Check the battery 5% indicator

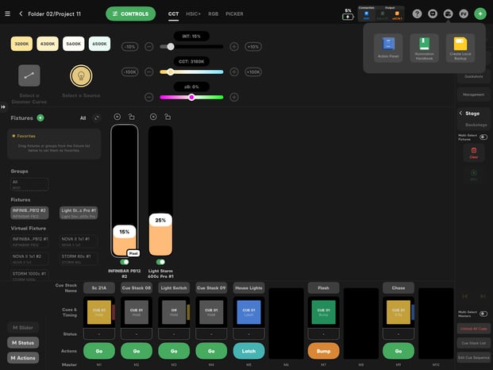pyautogui.click(x=348, y=14)
